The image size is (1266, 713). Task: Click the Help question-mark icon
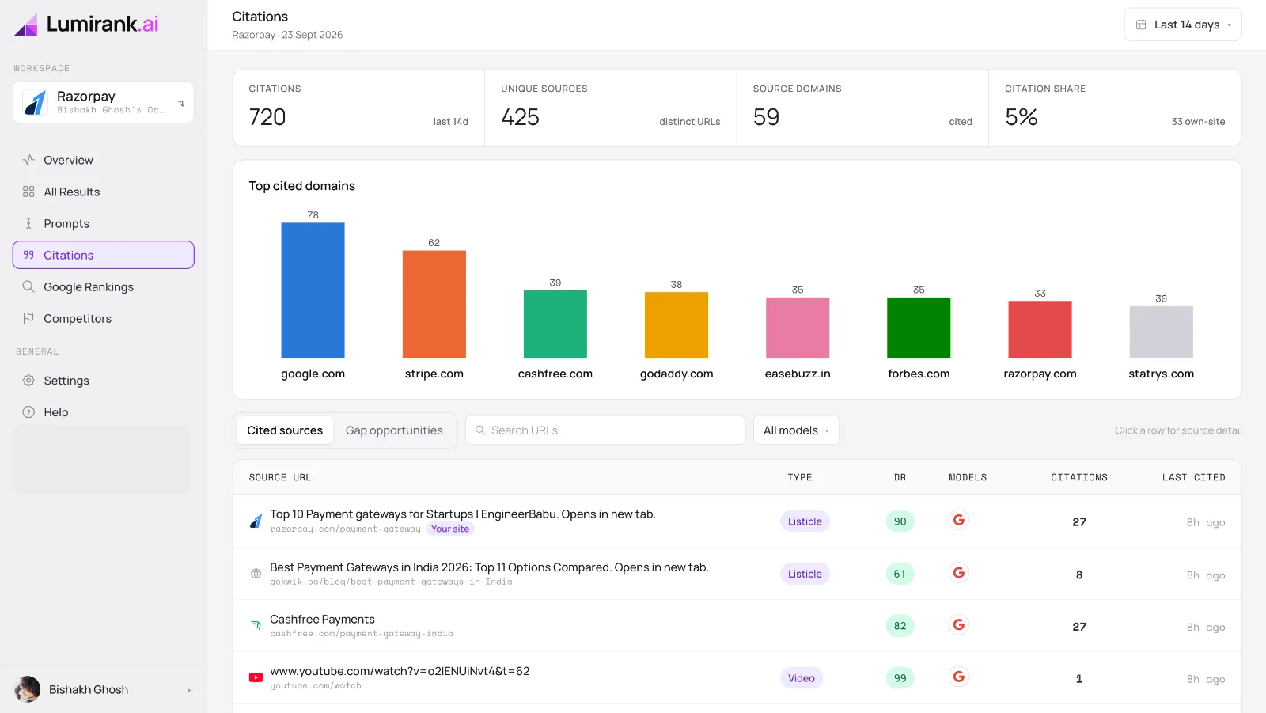pyautogui.click(x=28, y=412)
